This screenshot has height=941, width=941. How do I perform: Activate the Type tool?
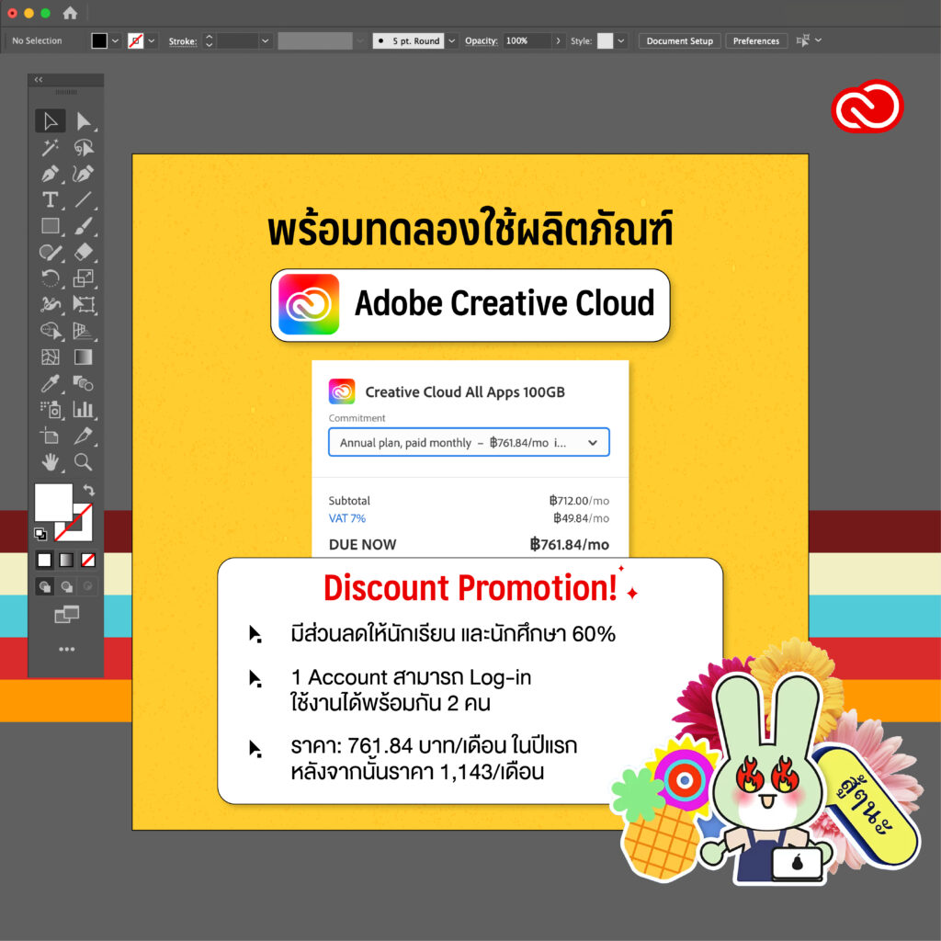pos(51,200)
